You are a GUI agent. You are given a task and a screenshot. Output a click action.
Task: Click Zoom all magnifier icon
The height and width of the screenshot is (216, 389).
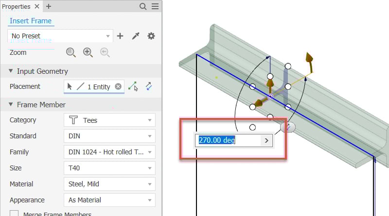(x=71, y=52)
